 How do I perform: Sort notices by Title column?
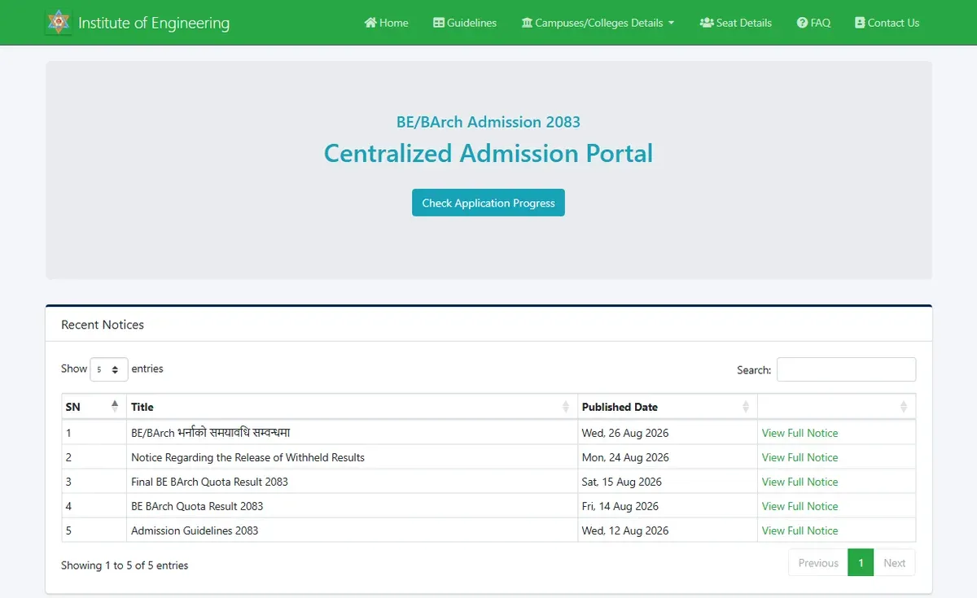[352, 407]
